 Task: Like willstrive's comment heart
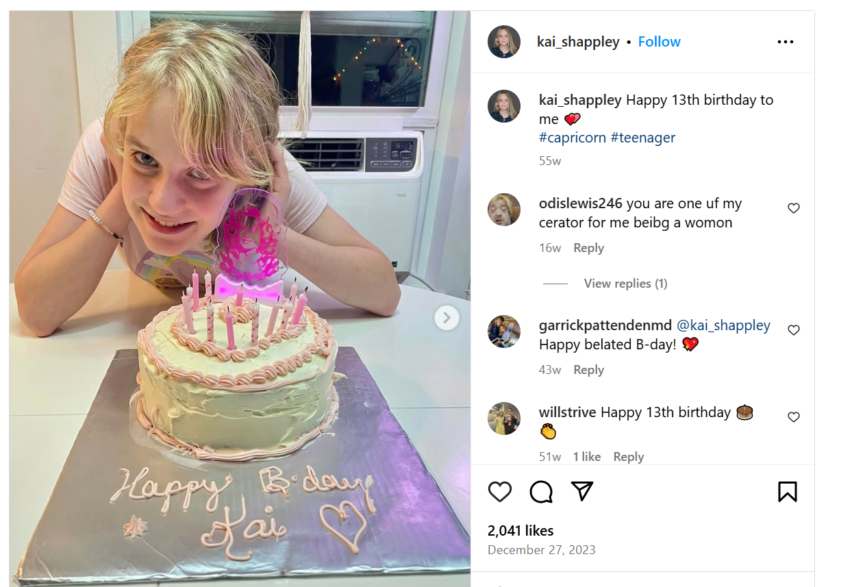[794, 417]
